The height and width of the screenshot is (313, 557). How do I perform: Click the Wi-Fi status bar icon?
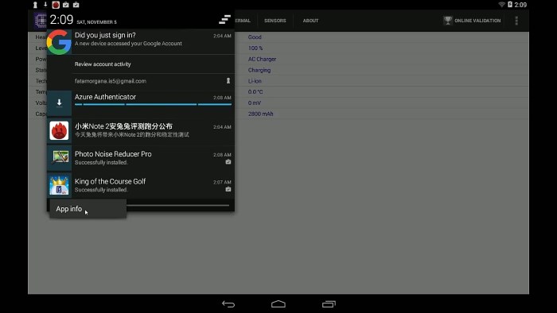pos(501,5)
